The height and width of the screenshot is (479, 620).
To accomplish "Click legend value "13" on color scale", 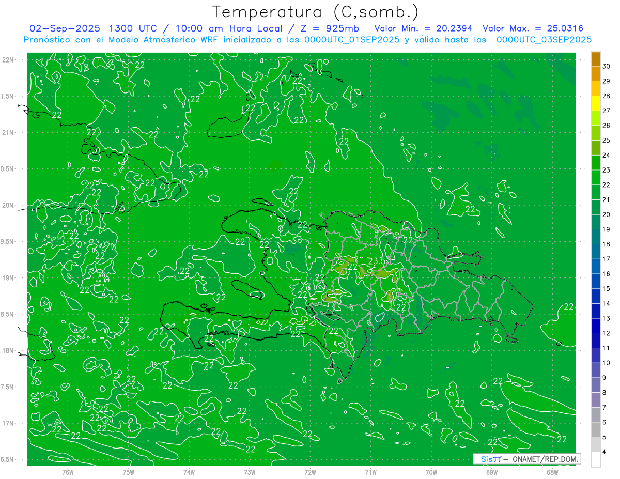I will (606, 318).
